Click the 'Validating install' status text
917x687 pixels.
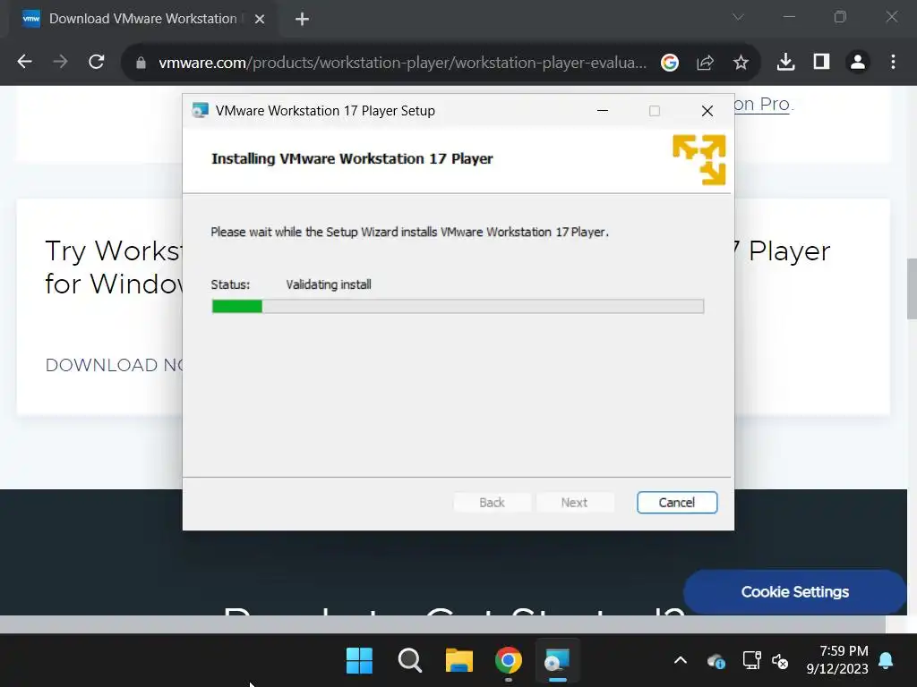pyautogui.click(x=328, y=284)
